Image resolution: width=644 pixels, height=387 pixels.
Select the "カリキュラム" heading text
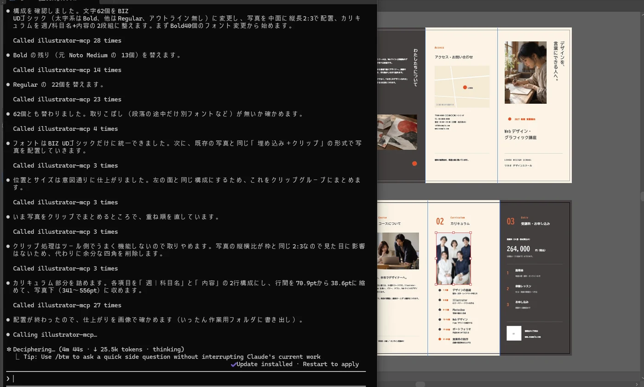tap(460, 223)
